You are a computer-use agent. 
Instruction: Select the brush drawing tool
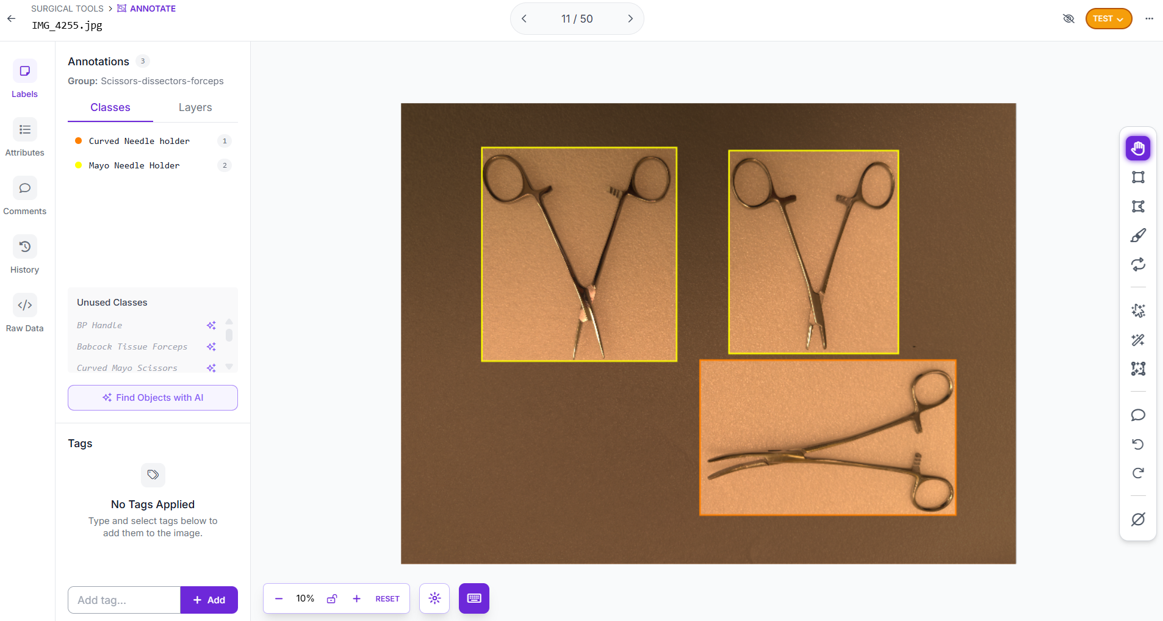tap(1138, 235)
